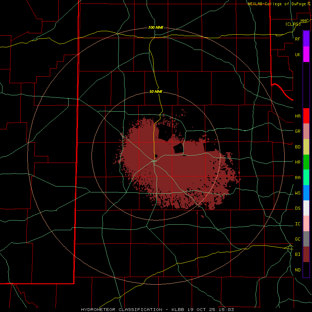Click the RA legend label
Screen dimensions: 312x312
pyautogui.click(x=297, y=178)
